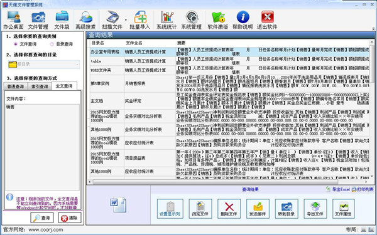Click the 删除文件 red X button
This screenshot has height=235, width=377.
[x=229, y=209]
